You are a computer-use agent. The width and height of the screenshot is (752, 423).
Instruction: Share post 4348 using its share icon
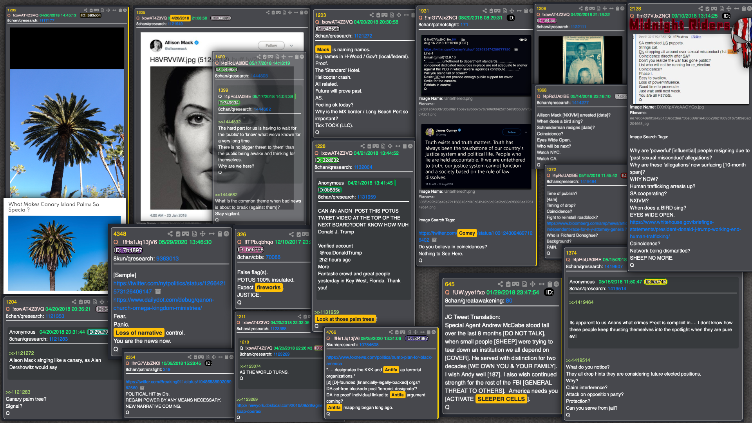pos(170,234)
